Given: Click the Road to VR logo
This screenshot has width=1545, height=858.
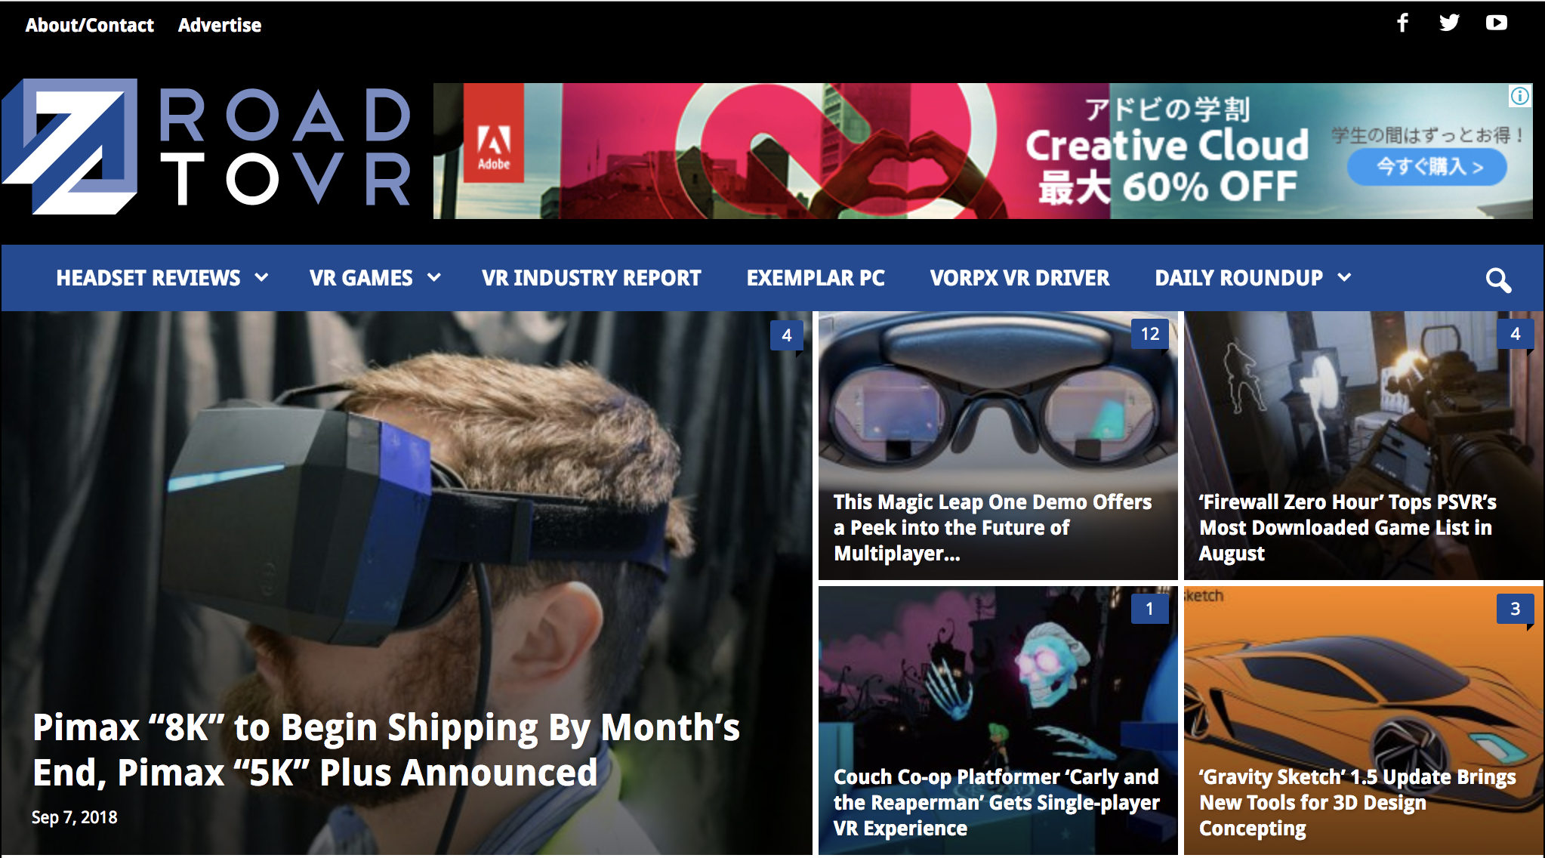Looking at the screenshot, I should coord(206,147).
